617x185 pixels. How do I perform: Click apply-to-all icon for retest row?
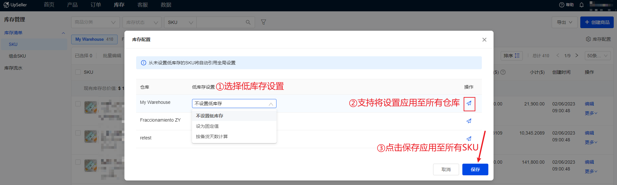469,138
